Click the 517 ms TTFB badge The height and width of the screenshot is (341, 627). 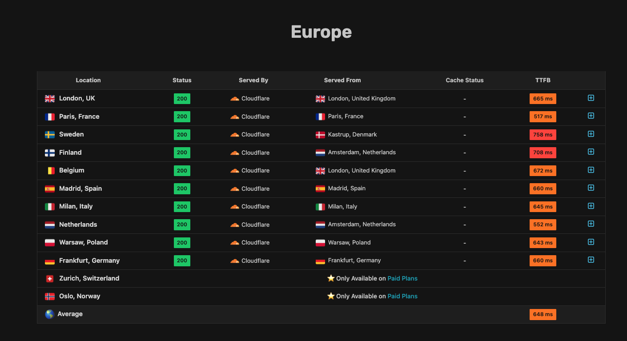[x=543, y=117]
